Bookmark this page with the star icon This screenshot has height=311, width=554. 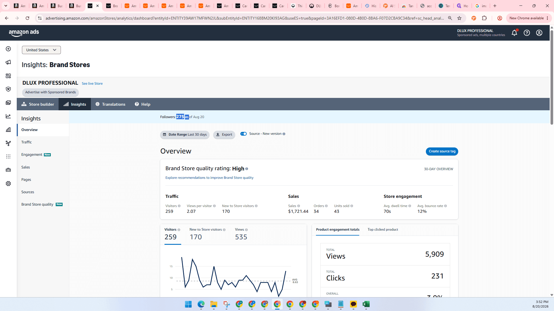(459, 18)
